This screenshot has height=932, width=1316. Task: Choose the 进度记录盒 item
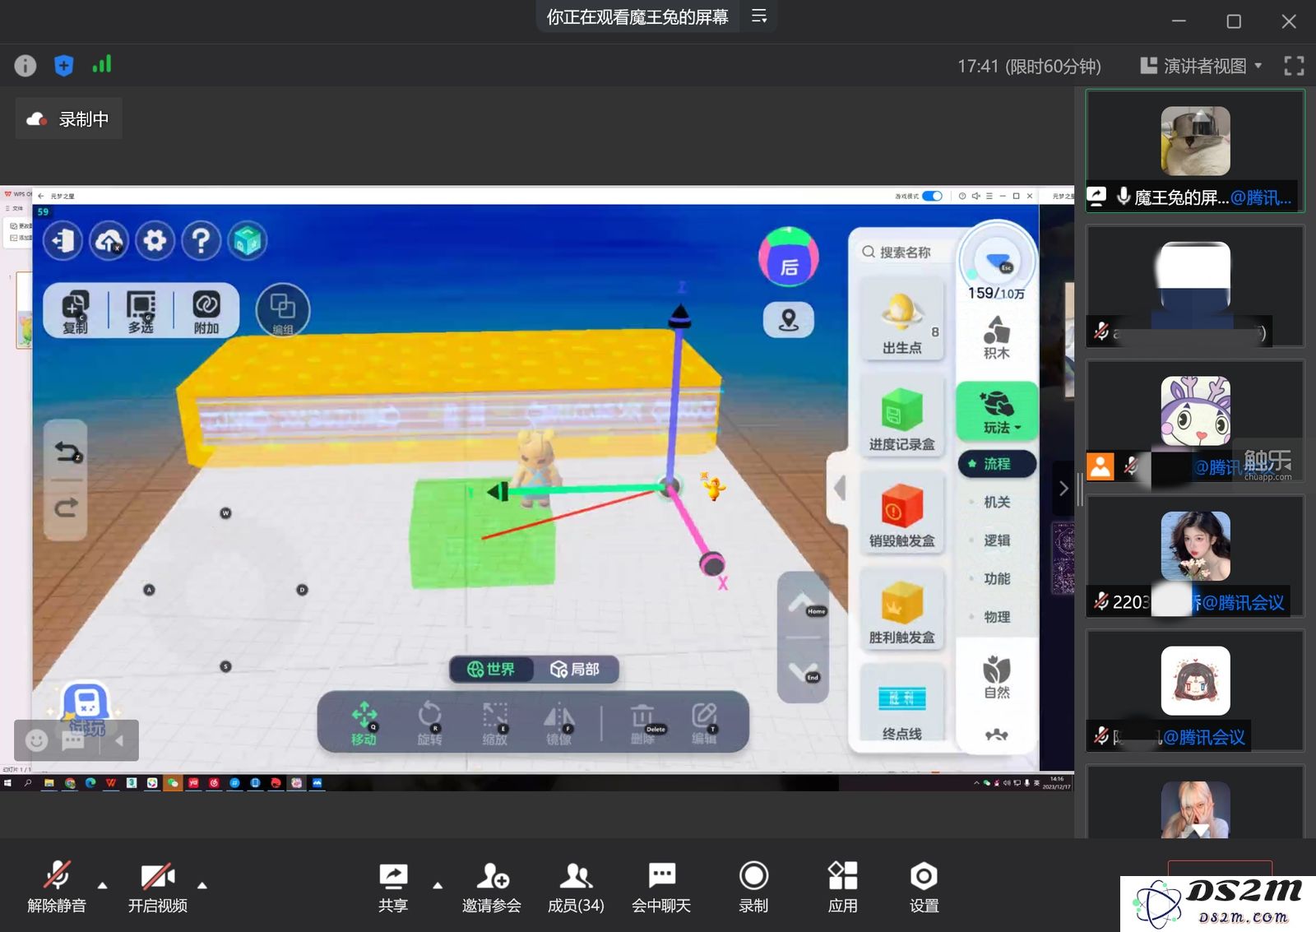[901, 415]
